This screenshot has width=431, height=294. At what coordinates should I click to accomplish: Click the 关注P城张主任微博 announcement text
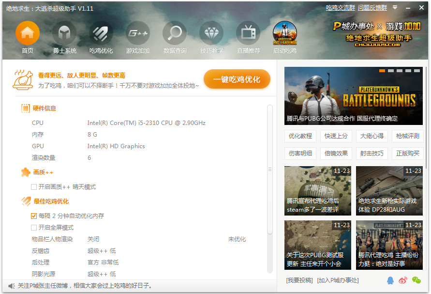(85, 286)
